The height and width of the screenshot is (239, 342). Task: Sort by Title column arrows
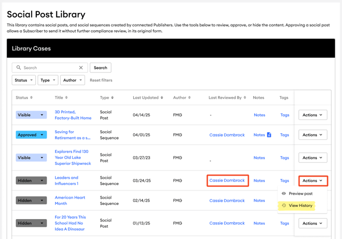coord(66,98)
